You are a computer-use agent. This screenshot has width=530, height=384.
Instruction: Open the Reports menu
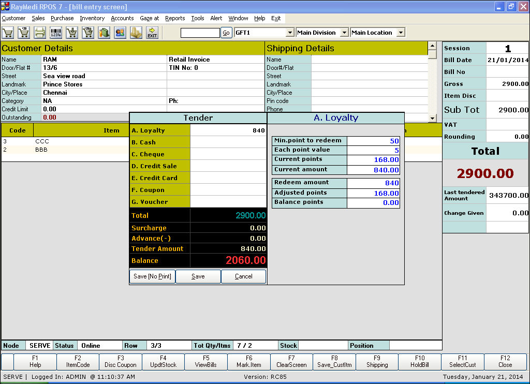(175, 18)
